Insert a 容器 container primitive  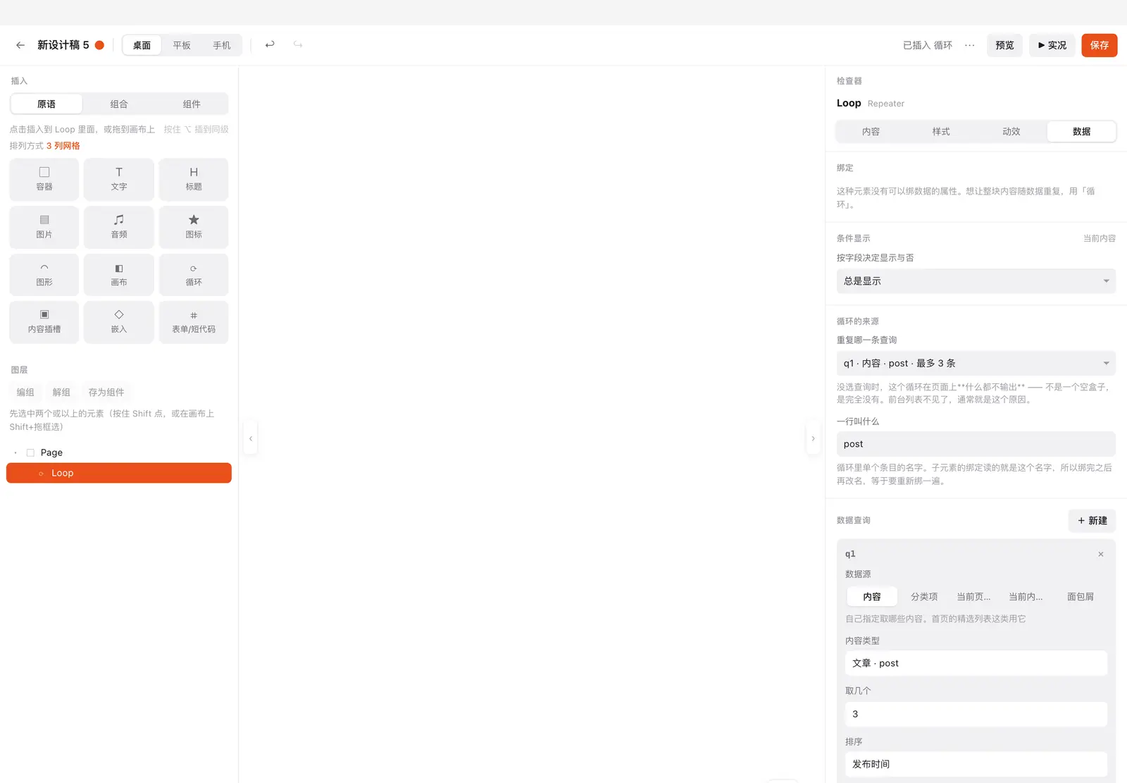point(44,179)
